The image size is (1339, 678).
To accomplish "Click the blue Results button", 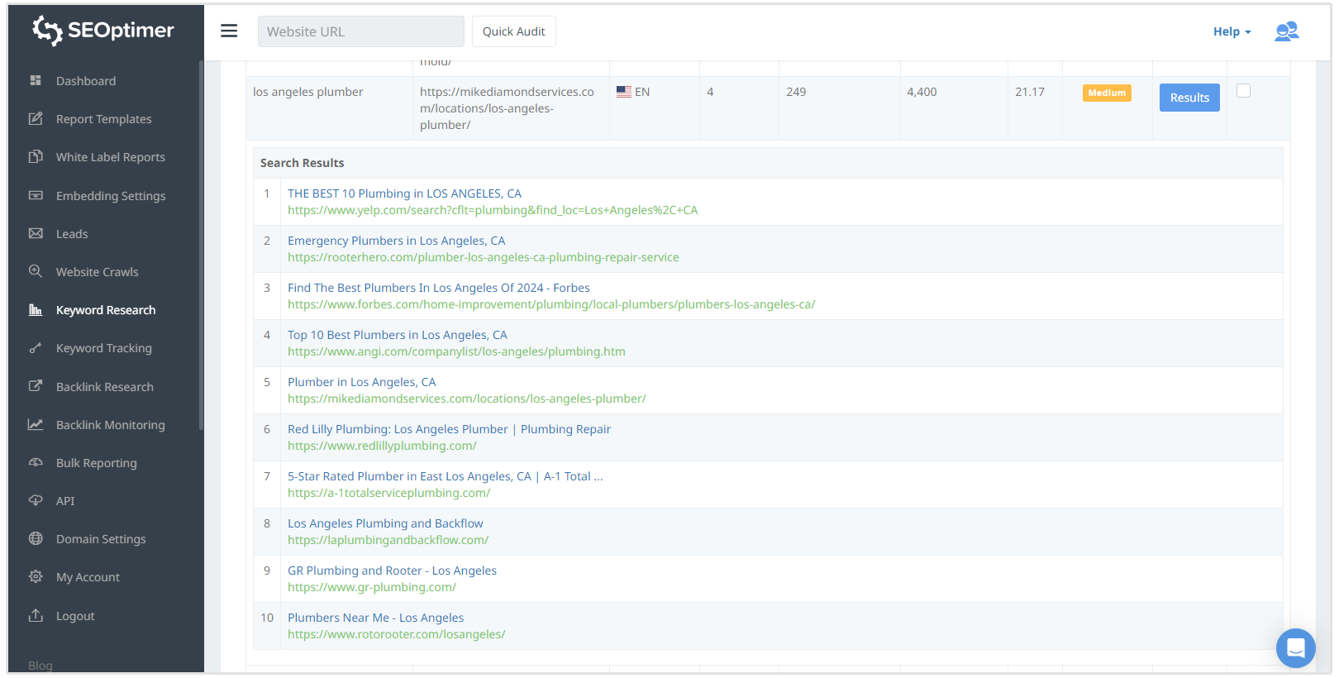I will (1189, 98).
